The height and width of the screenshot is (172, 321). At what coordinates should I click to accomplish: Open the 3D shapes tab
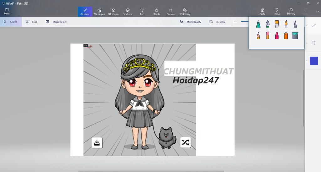pyautogui.click(x=113, y=12)
